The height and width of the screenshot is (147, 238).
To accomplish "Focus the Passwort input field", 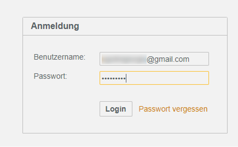I will tap(154, 78).
